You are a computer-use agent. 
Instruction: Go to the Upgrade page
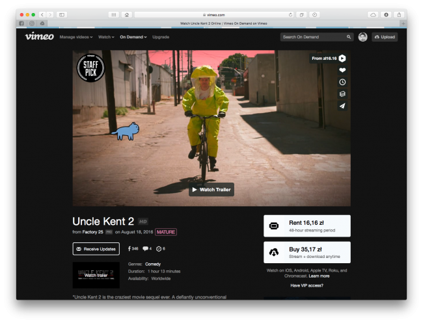pos(161,37)
